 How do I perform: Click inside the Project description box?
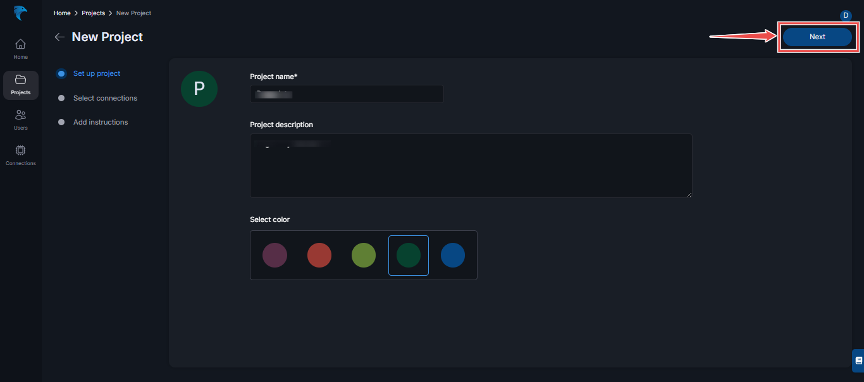pos(471,165)
